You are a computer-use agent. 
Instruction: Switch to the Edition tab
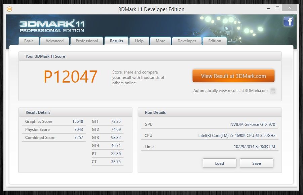click(215, 41)
